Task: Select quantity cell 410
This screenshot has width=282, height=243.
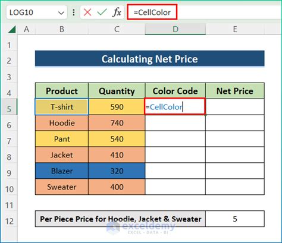Action: point(117,155)
